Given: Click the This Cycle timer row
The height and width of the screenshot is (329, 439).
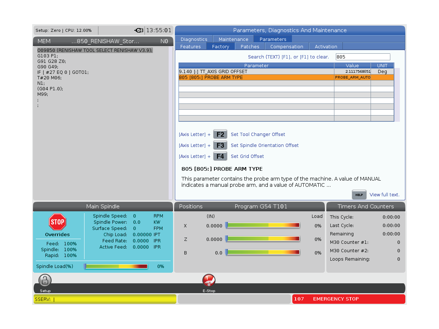Looking at the screenshot, I should click(365, 217).
